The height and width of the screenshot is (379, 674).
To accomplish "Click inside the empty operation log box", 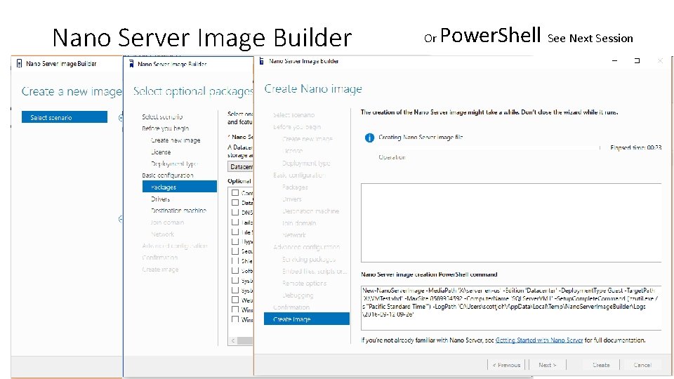I will [511, 222].
